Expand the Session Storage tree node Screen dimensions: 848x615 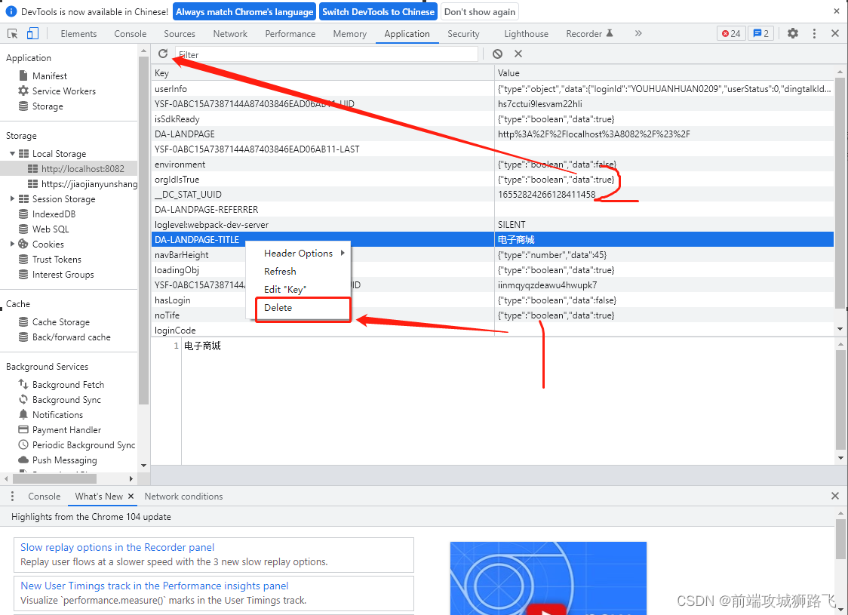[12, 199]
